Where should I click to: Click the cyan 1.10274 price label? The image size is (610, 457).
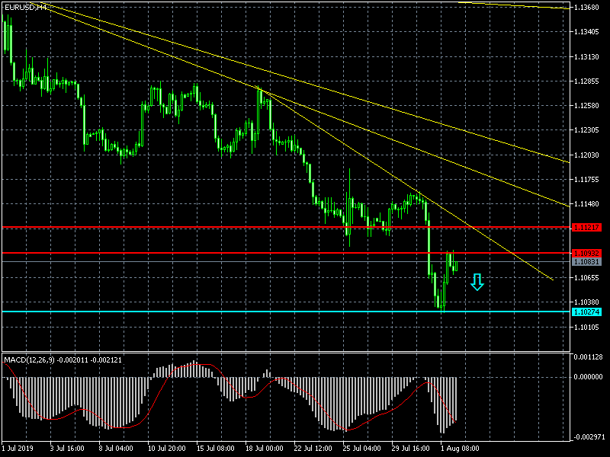[586, 312]
